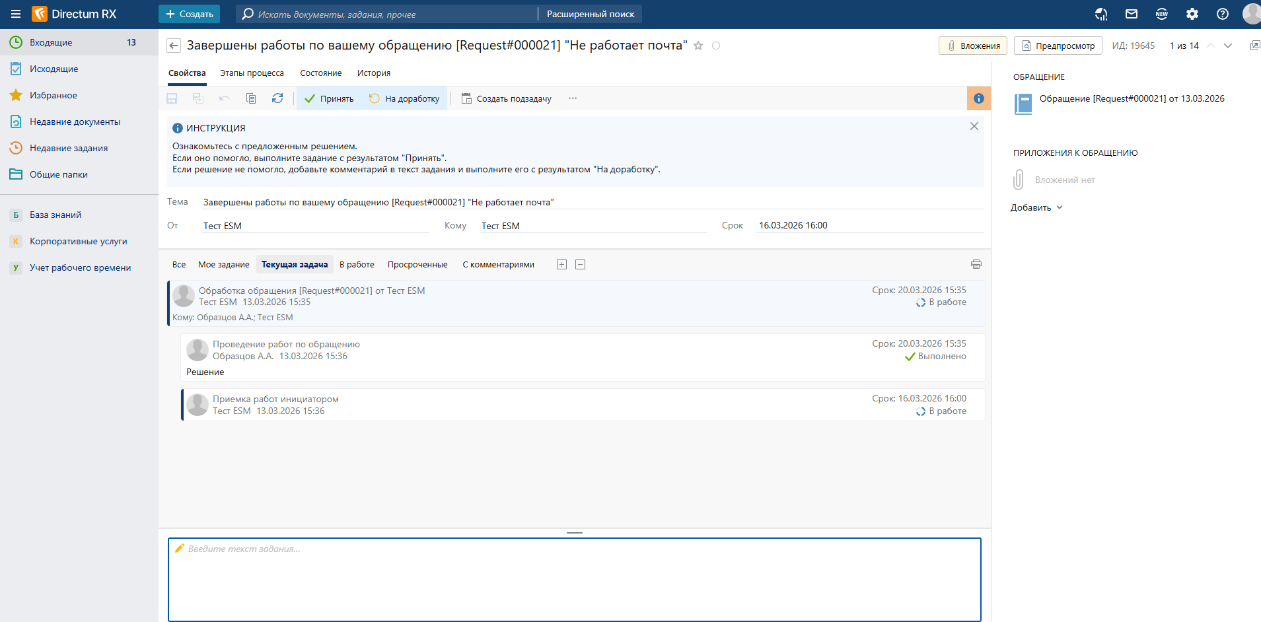1261x622 pixels.
Task: Click the refresh icon in the toolbar
Action: [x=277, y=98]
